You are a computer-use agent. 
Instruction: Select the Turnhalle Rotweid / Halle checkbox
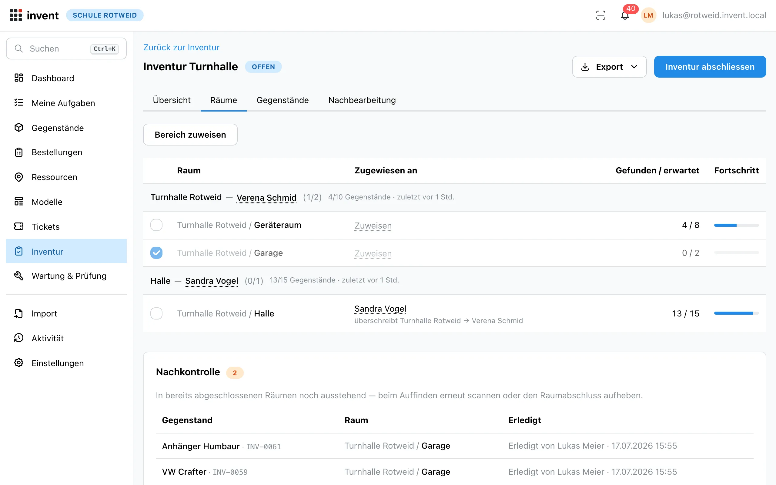(156, 313)
